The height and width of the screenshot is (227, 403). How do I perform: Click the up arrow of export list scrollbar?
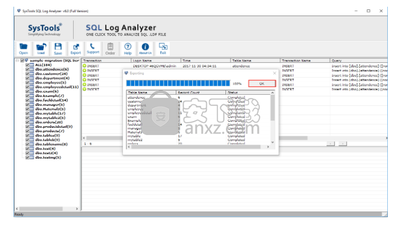coord(273,92)
